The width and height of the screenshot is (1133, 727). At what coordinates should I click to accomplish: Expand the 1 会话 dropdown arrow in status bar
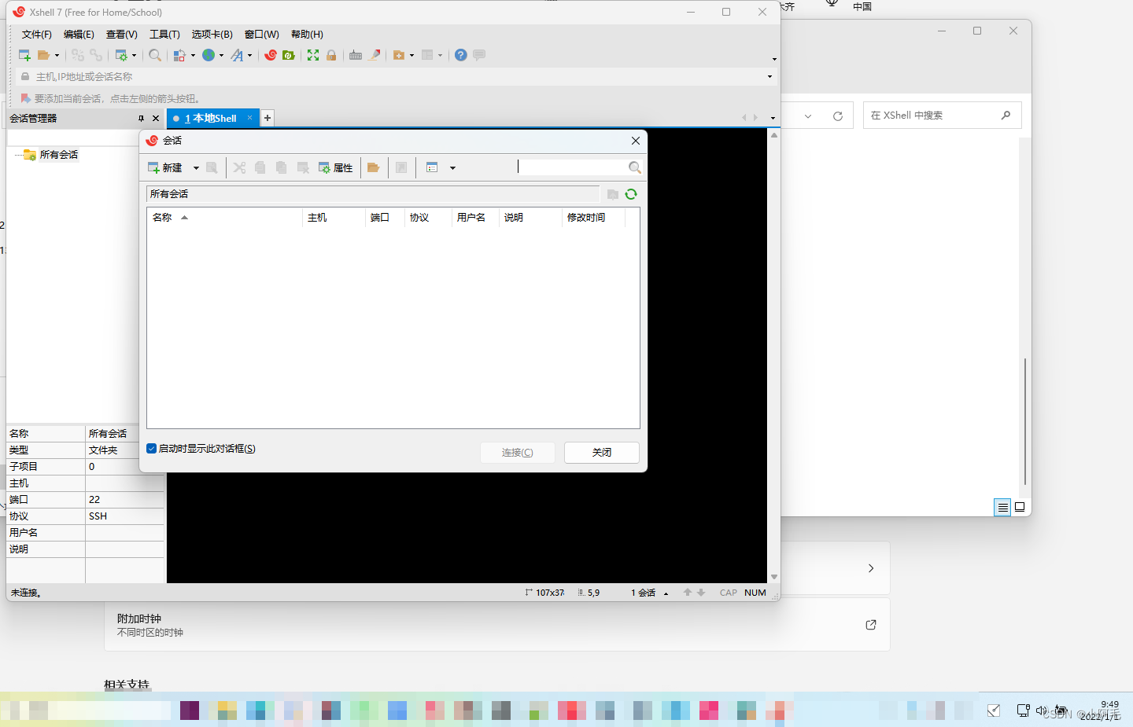[x=666, y=593]
